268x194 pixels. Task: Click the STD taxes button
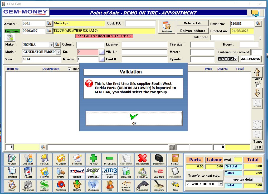pyautogui.click(x=257, y=147)
